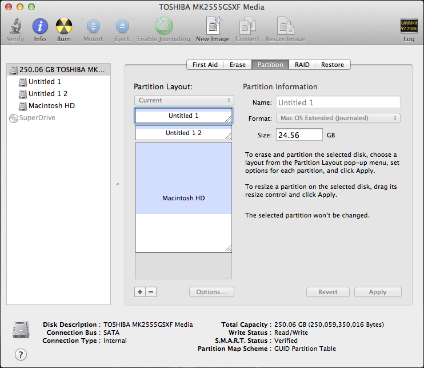This screenshot has width=424, height=368.
Task: Select Macintosh HD block in partition layout
Action: click(x=183, y=197)
